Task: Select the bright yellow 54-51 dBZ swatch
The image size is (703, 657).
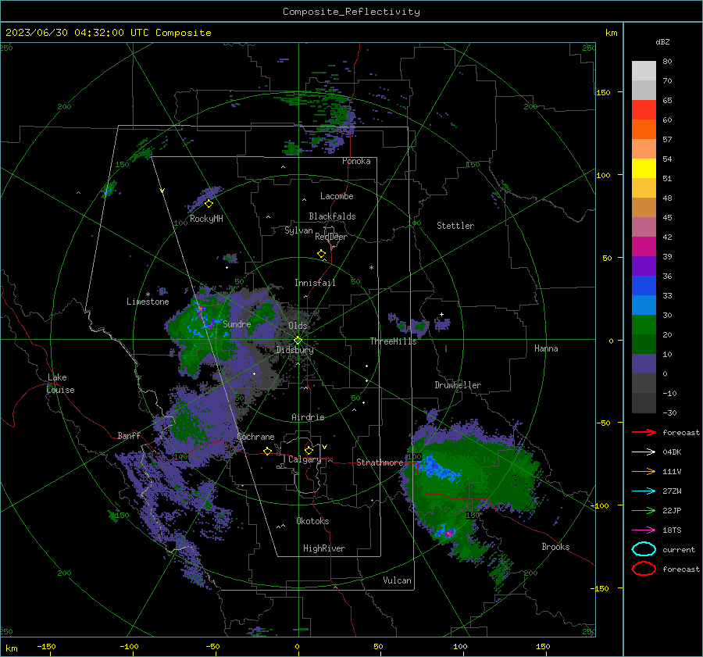Action: 644,168
